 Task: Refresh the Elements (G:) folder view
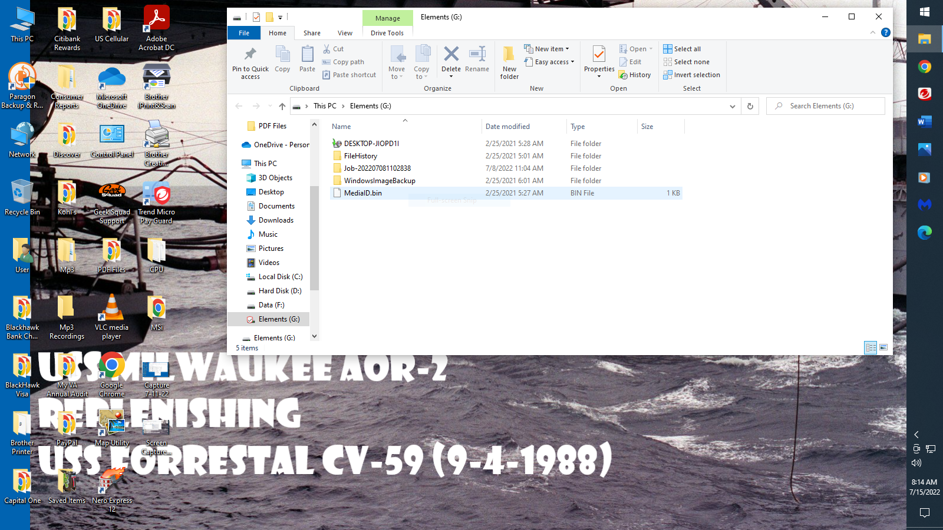750,106
